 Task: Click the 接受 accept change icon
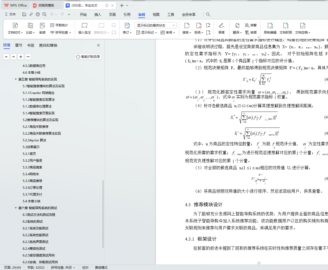click(187, 26)
